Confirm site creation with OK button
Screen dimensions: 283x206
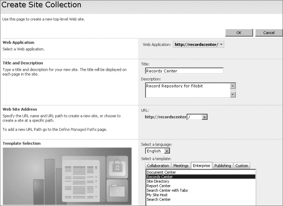tap(239, 33)
